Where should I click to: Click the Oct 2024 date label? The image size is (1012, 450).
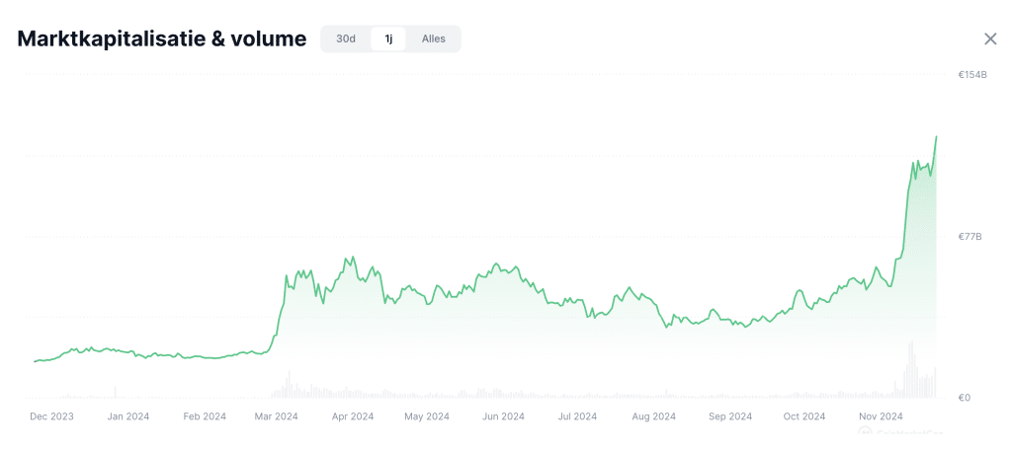[803, 416]
